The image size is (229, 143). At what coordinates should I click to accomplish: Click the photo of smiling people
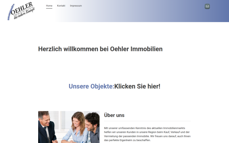pyautogui.click(x=69, y=127)
